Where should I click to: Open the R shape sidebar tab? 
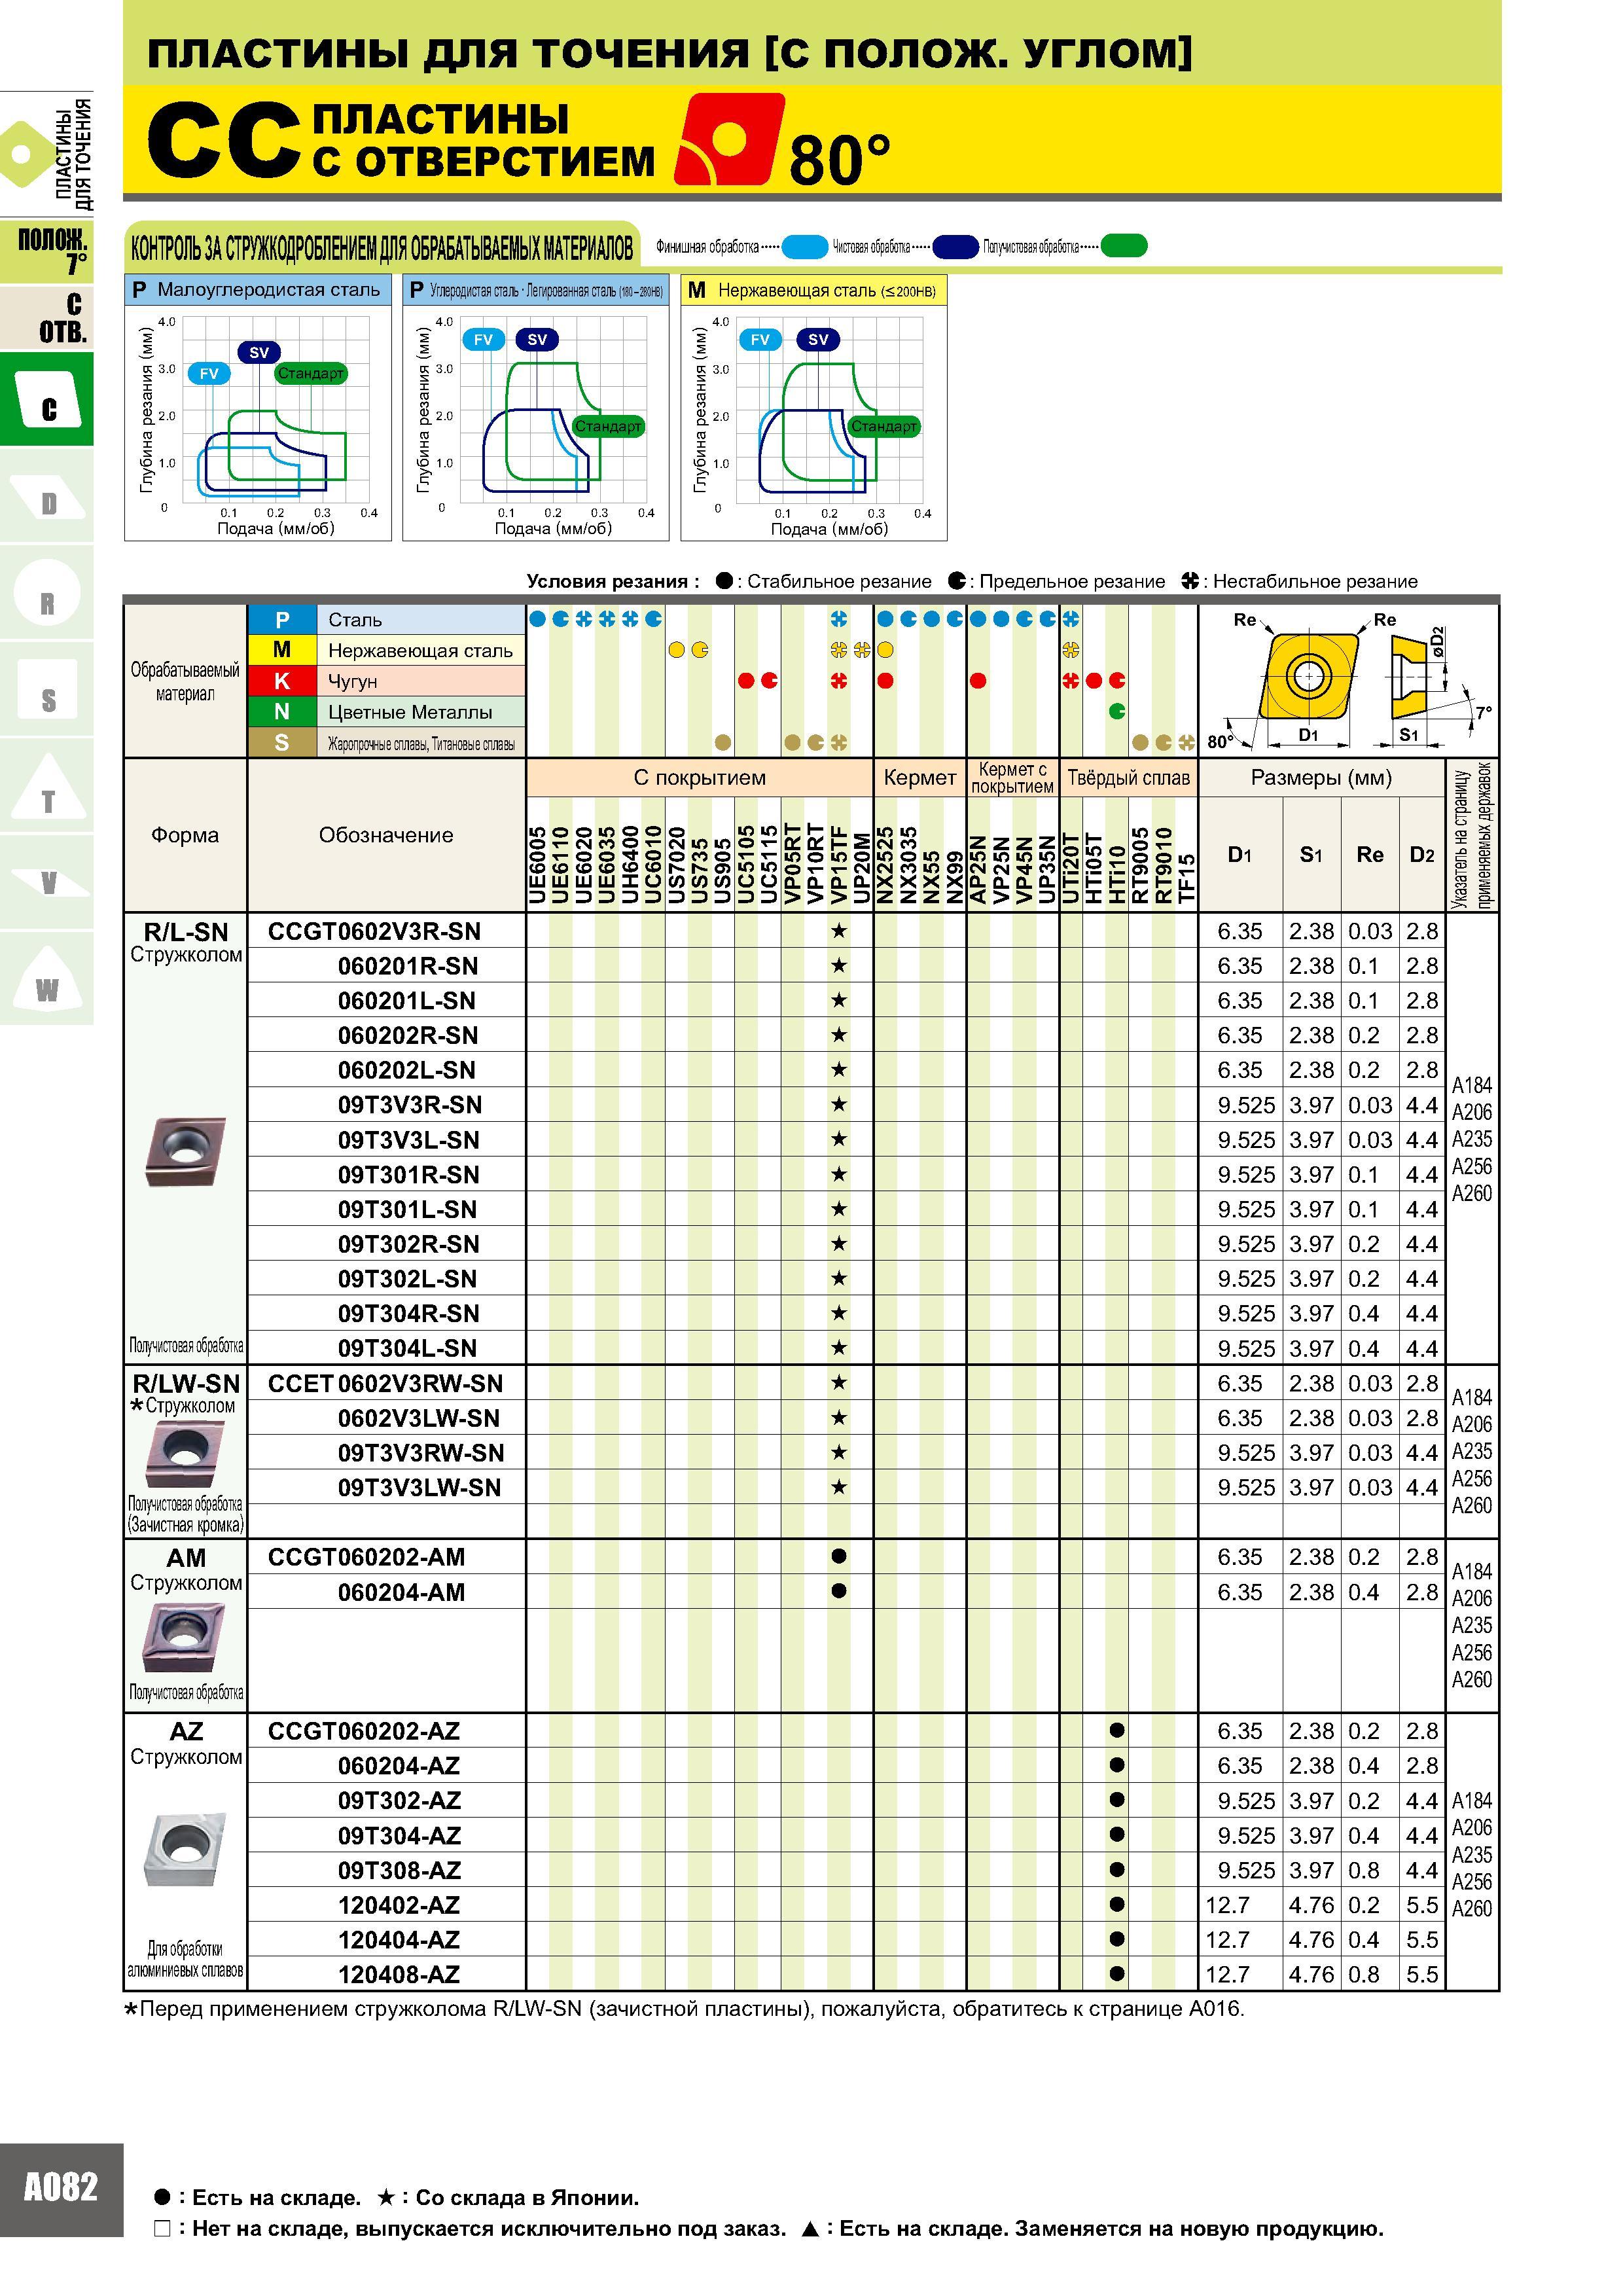coord(47,593)
